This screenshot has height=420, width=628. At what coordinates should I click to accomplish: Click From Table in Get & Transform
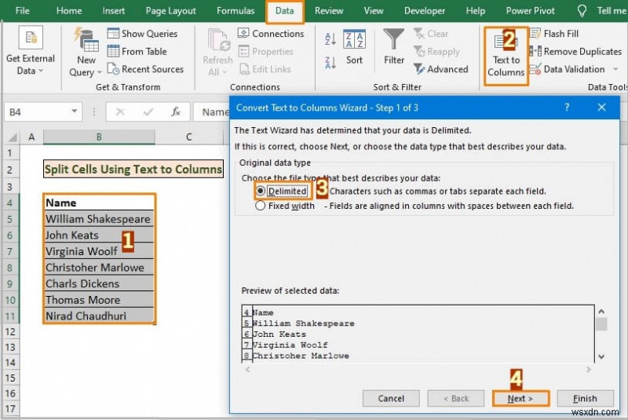[x=137, y=52]
